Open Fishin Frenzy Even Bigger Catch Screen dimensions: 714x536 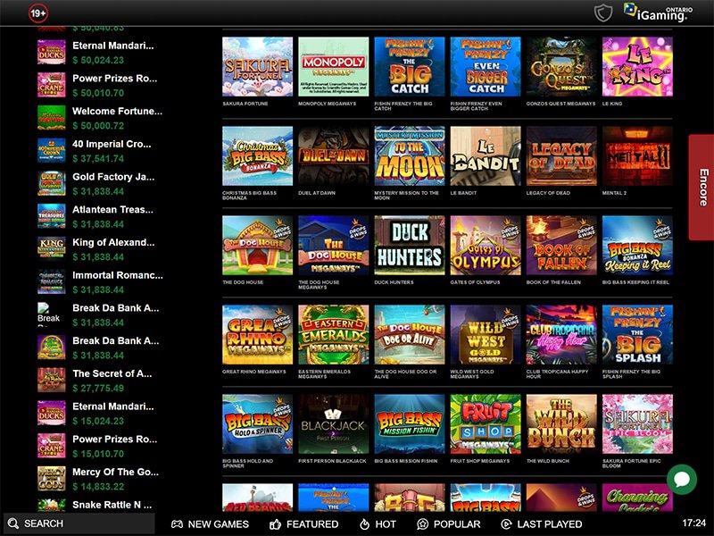pyautogui.click(x=486, y=66)
